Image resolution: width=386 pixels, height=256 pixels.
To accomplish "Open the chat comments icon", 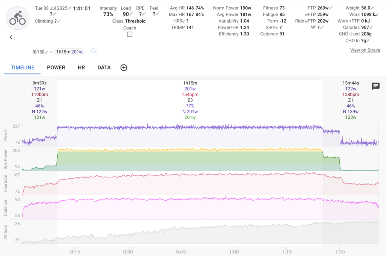I will pyautogui.click(x=376, y=86).
